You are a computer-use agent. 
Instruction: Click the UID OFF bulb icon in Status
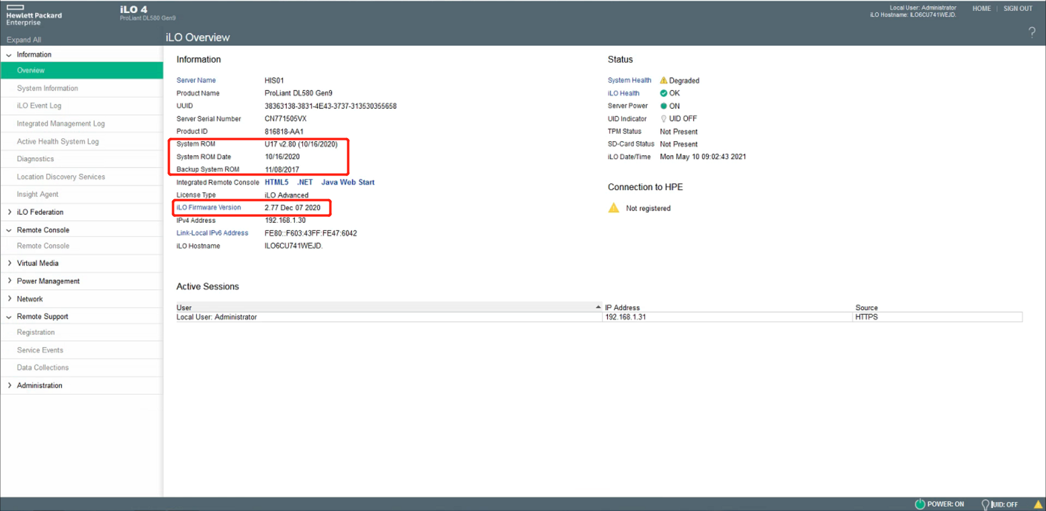664,119
